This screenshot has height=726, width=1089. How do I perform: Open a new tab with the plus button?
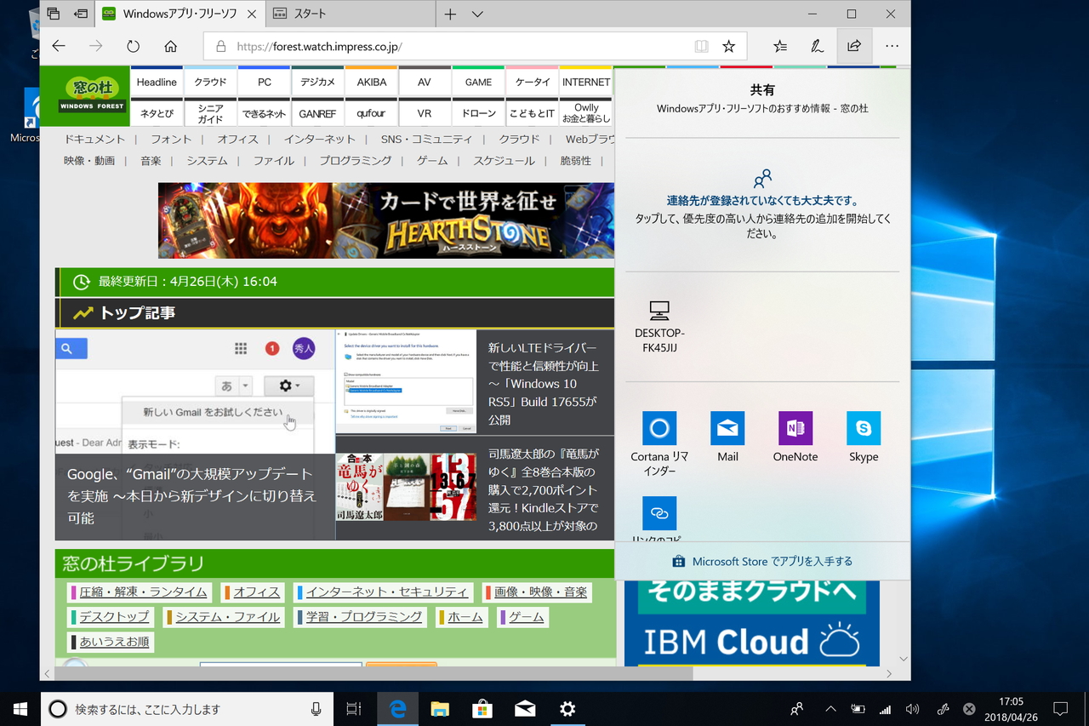click(450, 14)
